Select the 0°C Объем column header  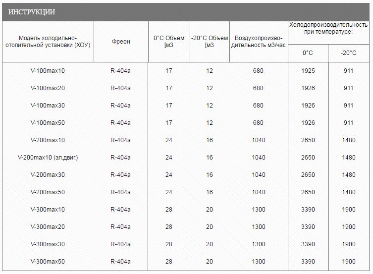169,42
